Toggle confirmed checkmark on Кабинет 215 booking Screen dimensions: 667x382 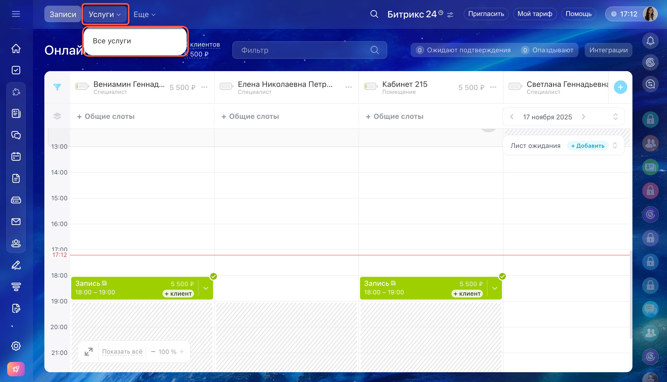pyautogui.click(x=502, y=276)
